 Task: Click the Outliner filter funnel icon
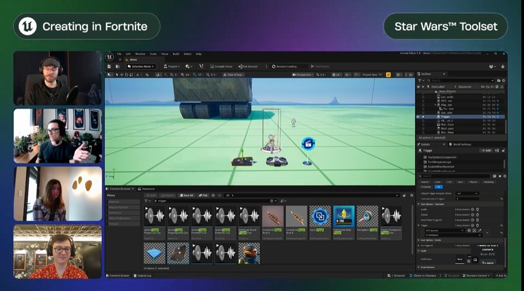coord(420,81)
